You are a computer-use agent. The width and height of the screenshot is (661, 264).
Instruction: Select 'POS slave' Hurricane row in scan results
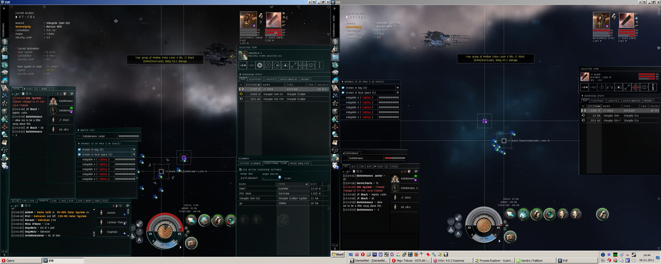click(x=283, y=194)
